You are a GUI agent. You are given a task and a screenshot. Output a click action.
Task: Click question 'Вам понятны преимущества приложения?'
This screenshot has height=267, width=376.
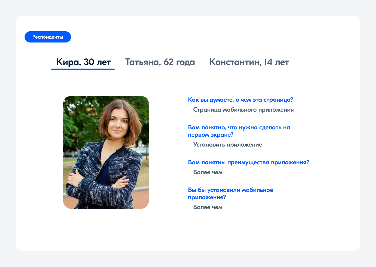248,162
